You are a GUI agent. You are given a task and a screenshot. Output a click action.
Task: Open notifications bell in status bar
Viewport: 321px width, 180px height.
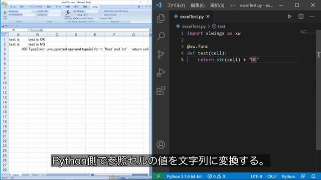[313, 176]
